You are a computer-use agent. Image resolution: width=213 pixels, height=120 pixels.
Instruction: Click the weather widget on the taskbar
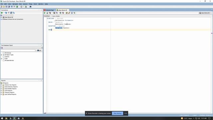pos(186,118)
